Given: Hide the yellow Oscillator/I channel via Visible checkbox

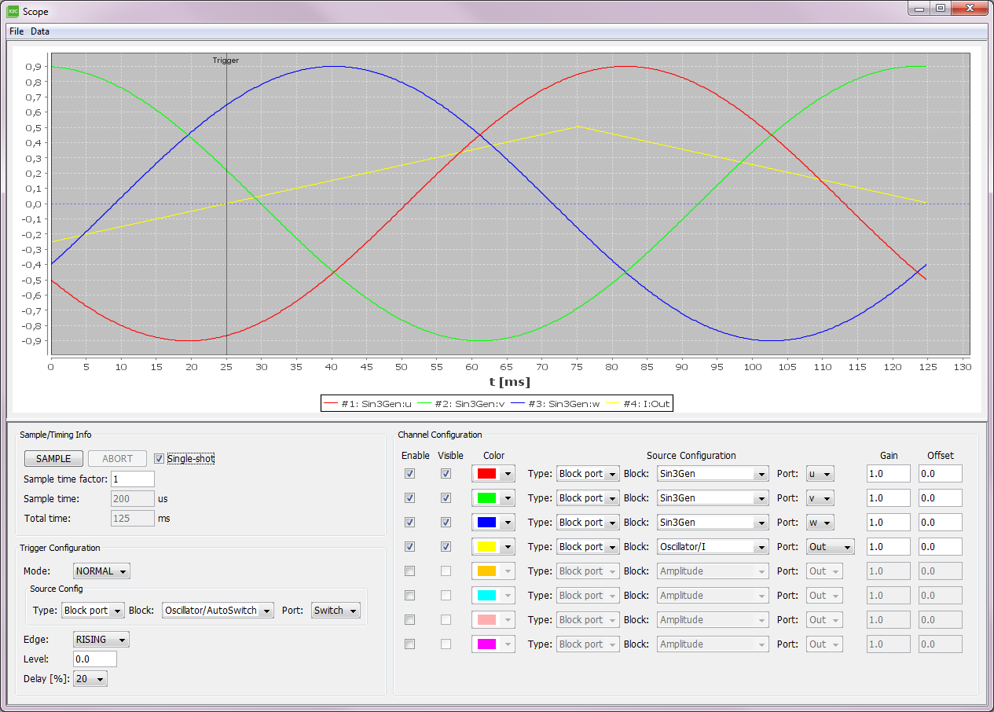Looking at the screenshot, I should [446, 547].
